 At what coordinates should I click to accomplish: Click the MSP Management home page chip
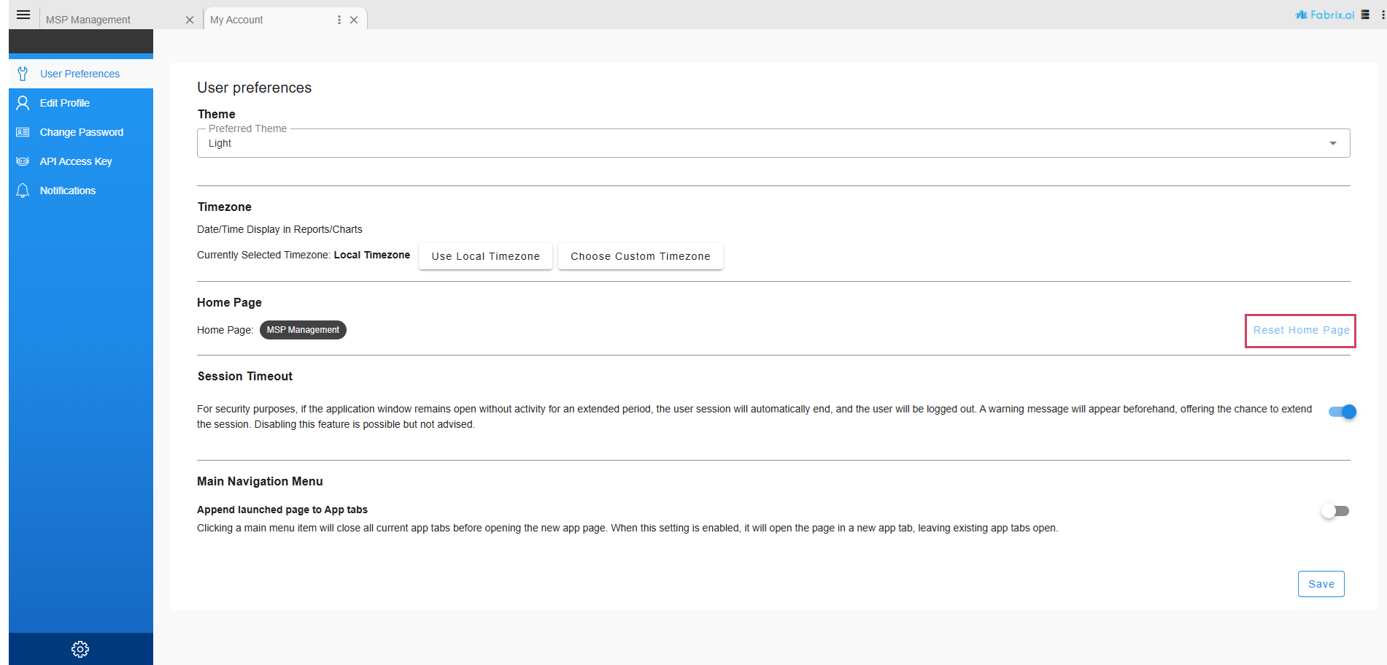click(303, 329)
